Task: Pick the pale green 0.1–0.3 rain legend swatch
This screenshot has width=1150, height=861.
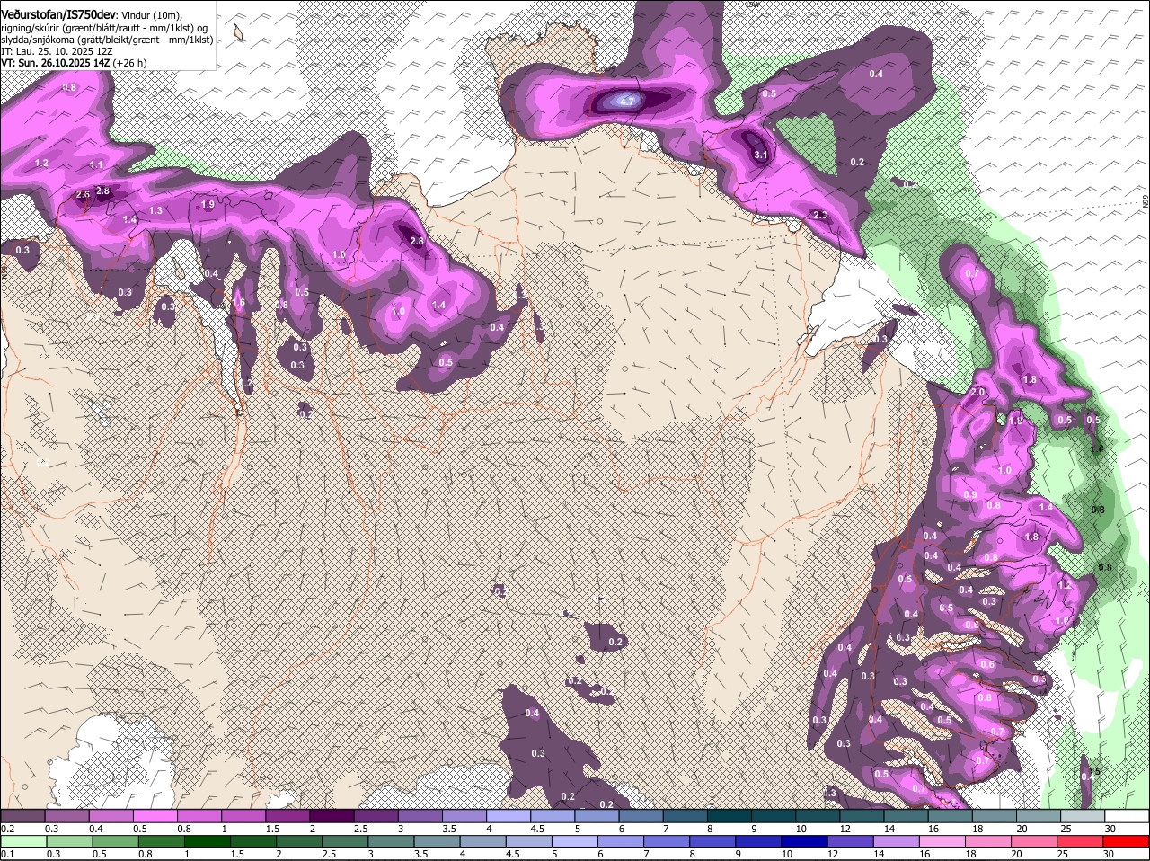Action: point(22,841)
